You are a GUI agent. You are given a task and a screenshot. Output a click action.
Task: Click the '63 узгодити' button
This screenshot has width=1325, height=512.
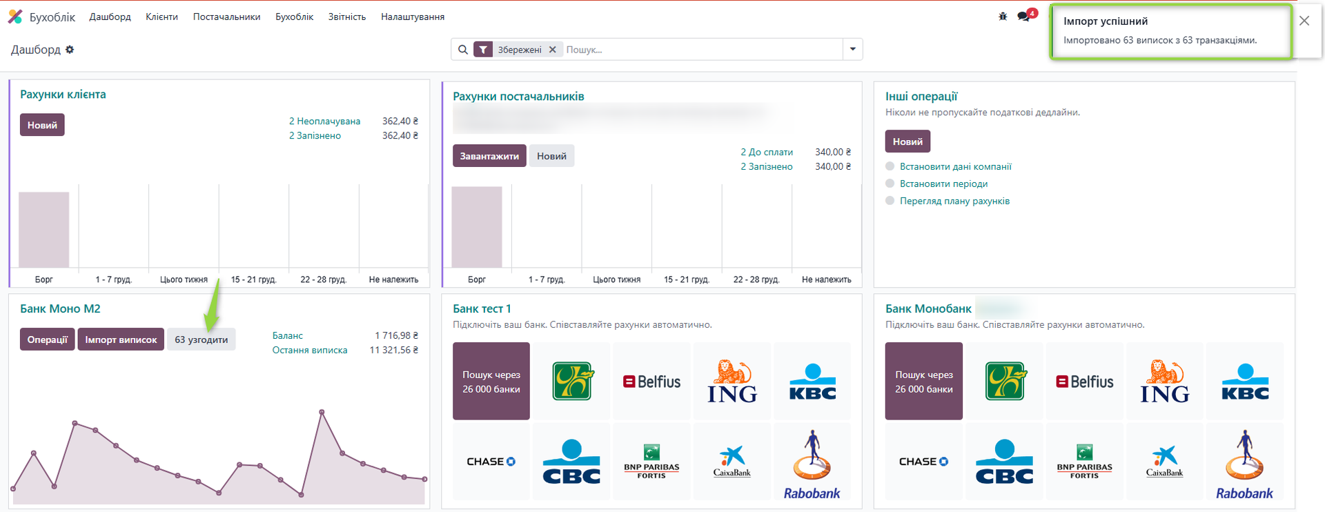(201, 339)
